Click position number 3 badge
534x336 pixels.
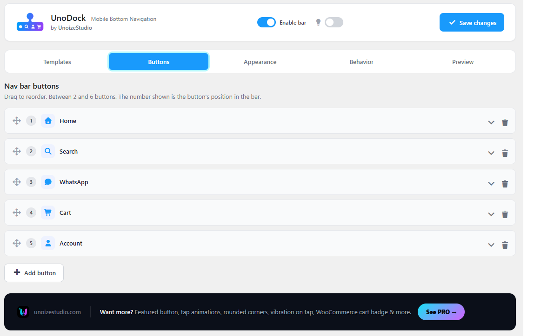[x=31, y=182]
